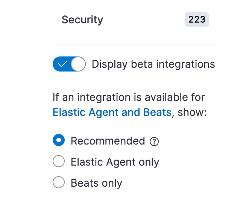Click the checkmark inside the beta switch
Viewport: 240px width, 204px height.
pyautogui.click(x=62, y=64)
